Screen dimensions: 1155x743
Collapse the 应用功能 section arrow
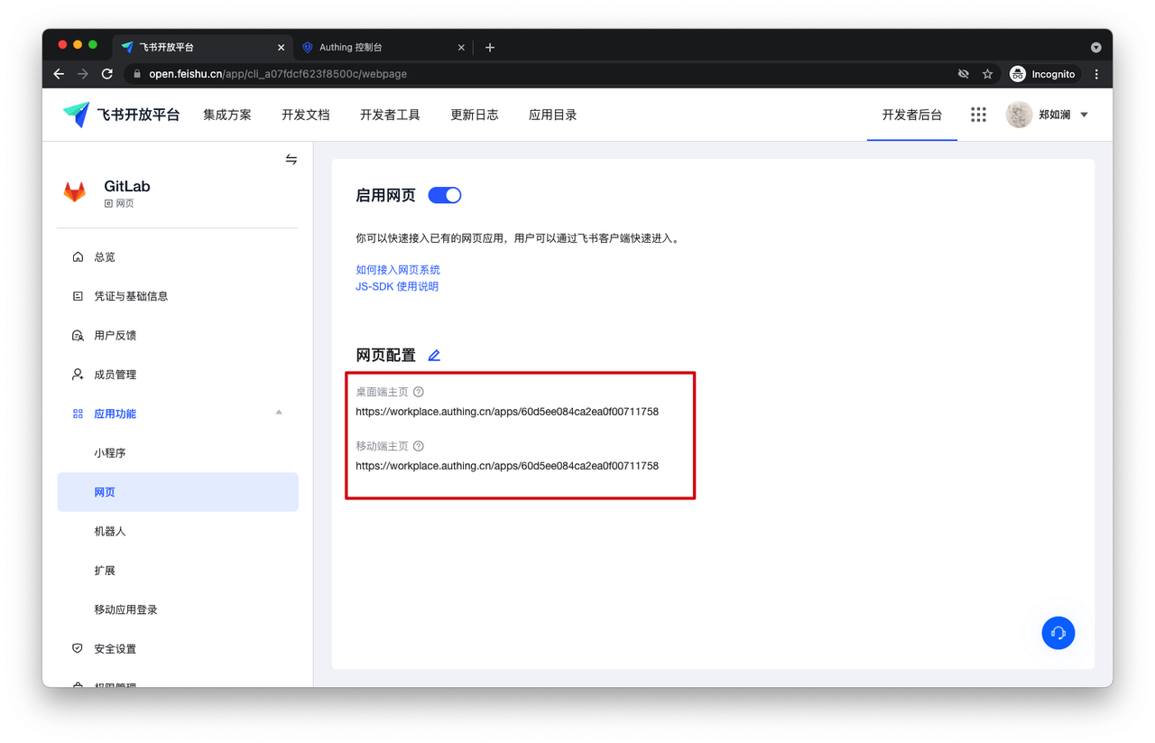[279, 413]
